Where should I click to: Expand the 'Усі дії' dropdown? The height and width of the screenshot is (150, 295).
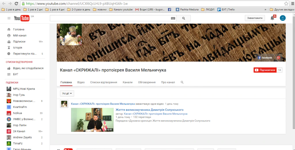coord(67,93)
